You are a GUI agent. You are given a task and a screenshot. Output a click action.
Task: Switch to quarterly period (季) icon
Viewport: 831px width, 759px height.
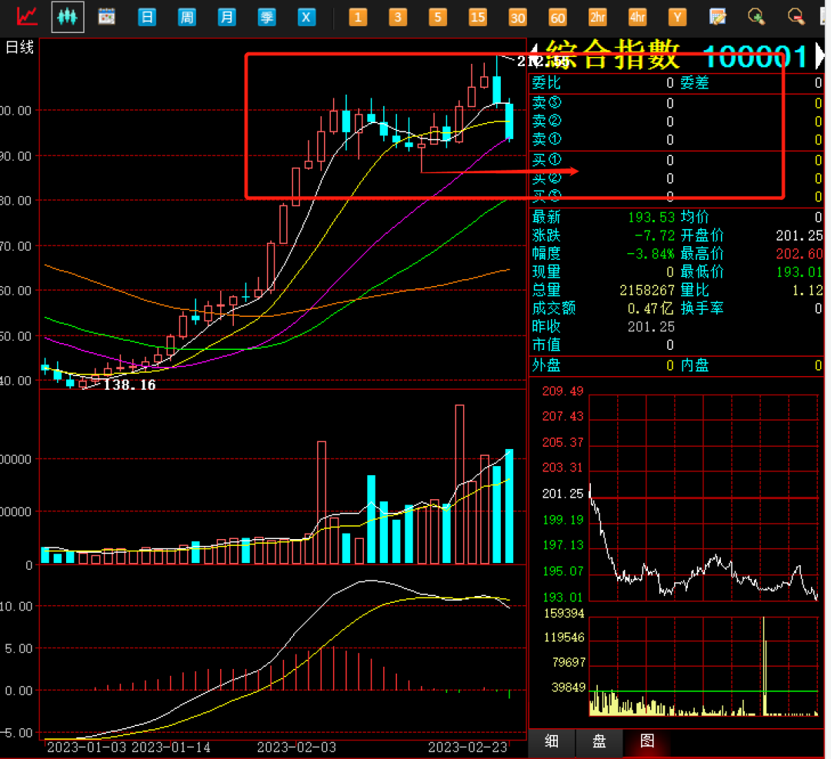click(266, 16)
